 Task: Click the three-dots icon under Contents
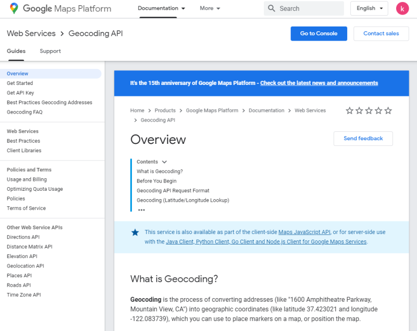point(141,210)
